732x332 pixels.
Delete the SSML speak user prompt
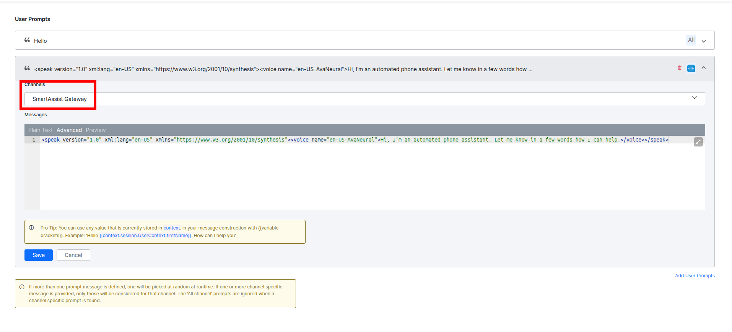(x=680, y=68)
